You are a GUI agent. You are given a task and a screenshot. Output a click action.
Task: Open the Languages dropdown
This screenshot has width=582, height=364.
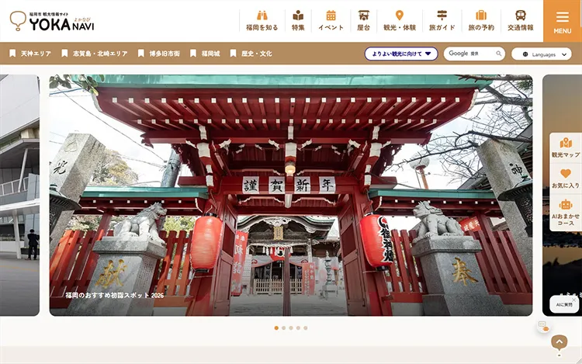(542, 54)
